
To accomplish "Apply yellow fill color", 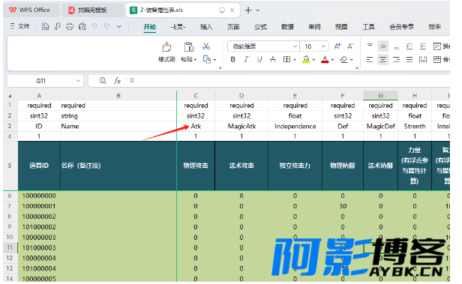I will [x=306, y=59].
